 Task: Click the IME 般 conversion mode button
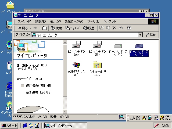(x=138, y=118)
